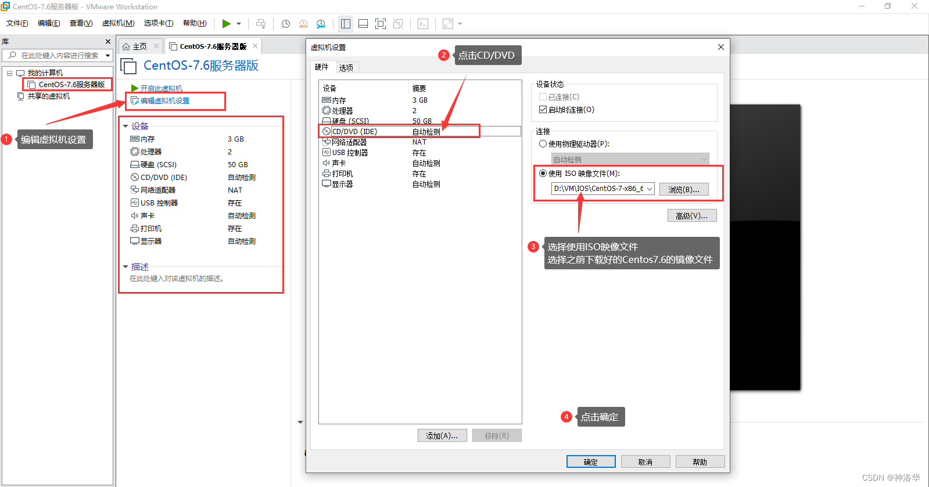Close the 主页 tab
Image resolution: width=929 pixels, height=487 pixels.
(156, 46)
